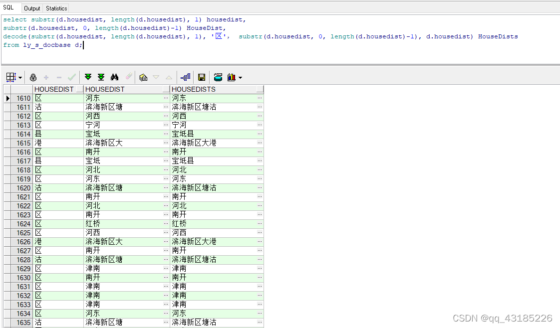Switch to the Output tab
This screenshot has width=560, height=328.
coord(32,8)
